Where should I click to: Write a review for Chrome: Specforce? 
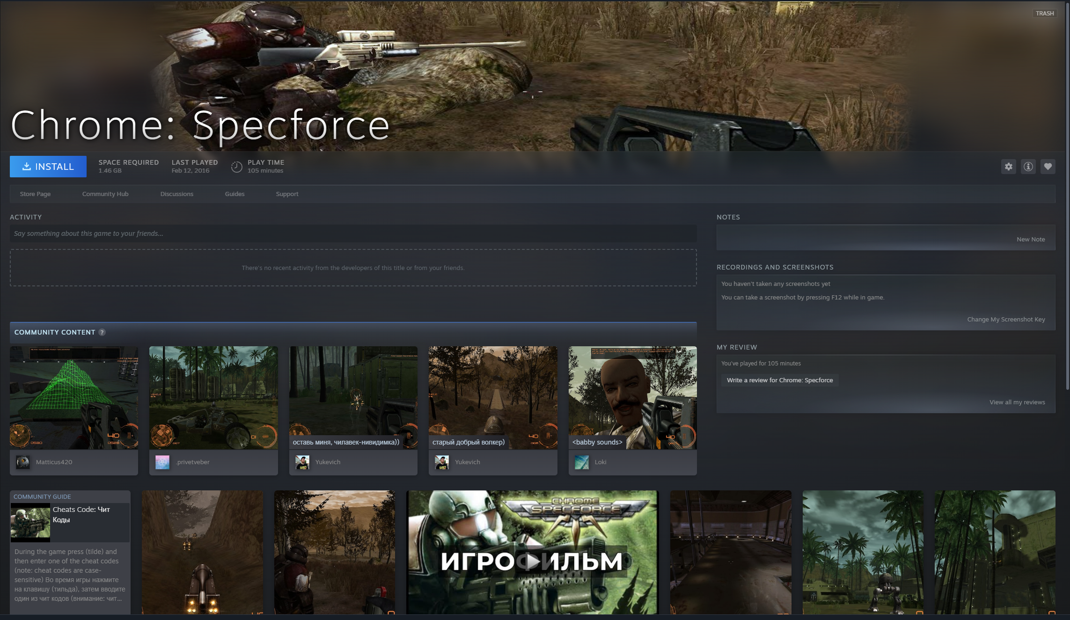click(x=780, y=380)
